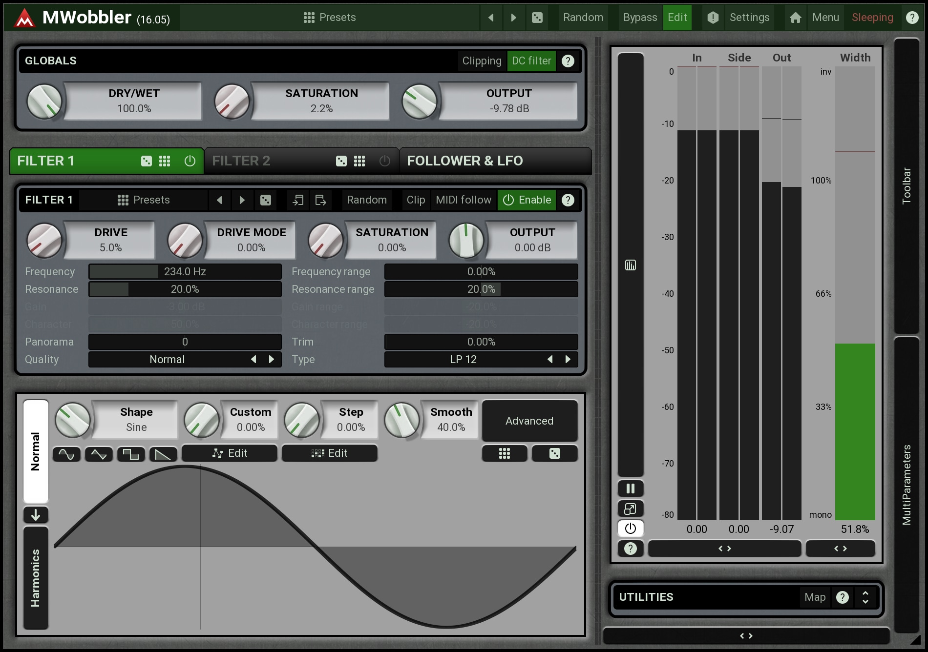Select the Harmonics vertical tab
This screenshot has height=652, width=928.
tap(36, 578)
